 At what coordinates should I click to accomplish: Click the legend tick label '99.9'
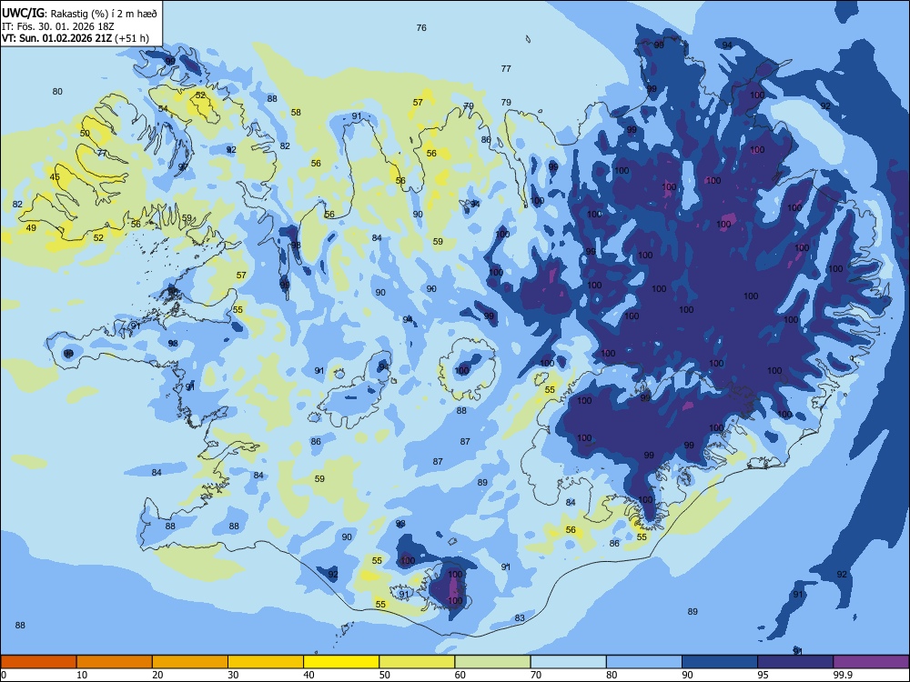point(843,675)
